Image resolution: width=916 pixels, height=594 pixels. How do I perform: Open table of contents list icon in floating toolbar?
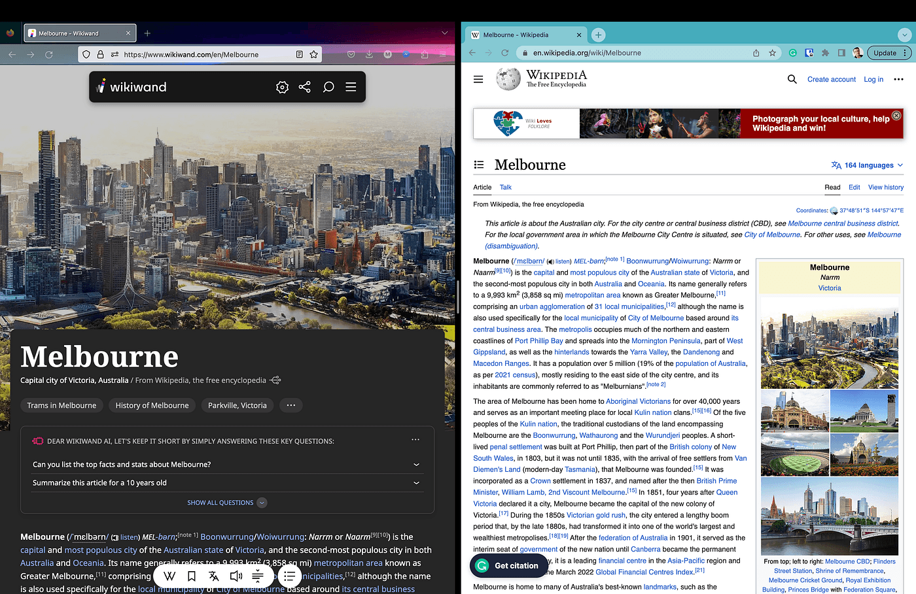(x=289, y=576)
